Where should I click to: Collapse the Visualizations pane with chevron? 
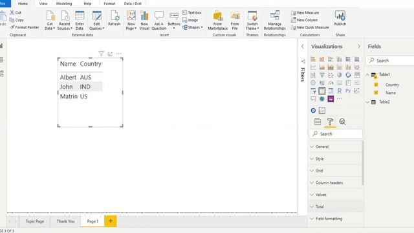(x=359, y=46)
